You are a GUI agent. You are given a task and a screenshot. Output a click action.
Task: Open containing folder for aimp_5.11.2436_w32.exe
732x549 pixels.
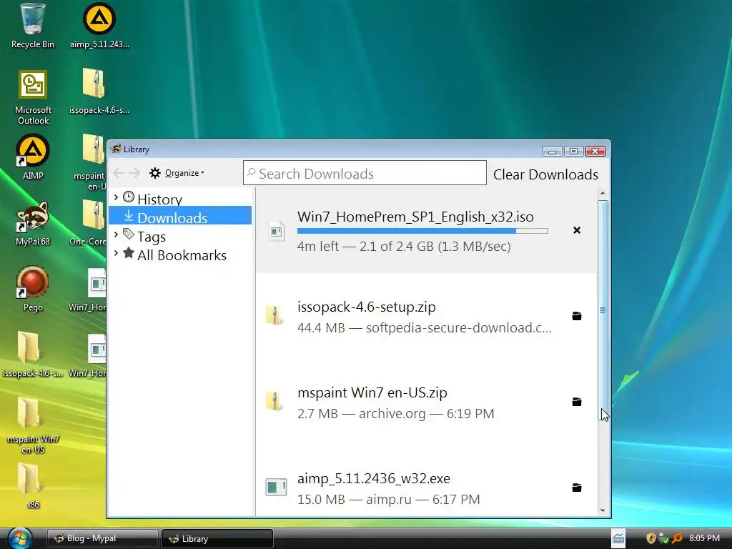coord(577,488)
